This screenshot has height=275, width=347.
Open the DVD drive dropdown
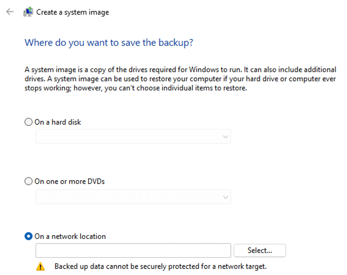pos(133,197)
